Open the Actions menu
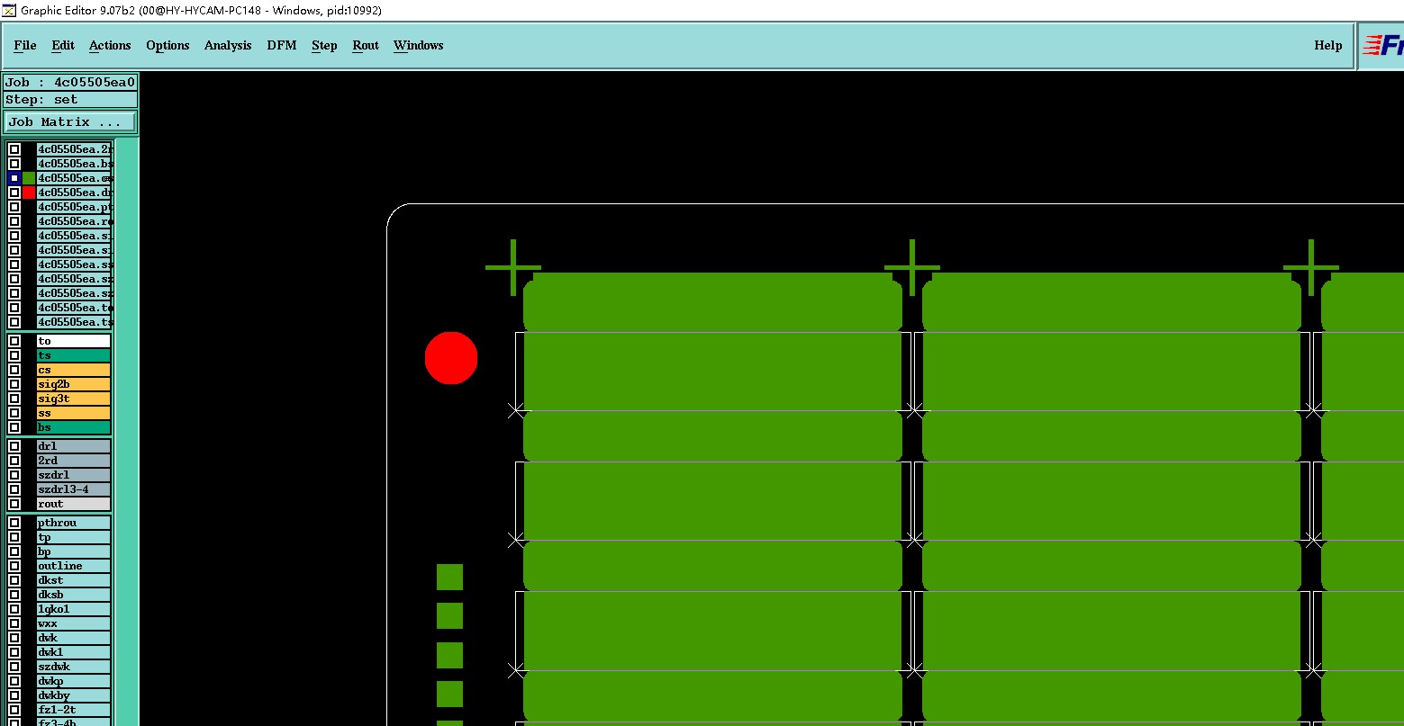1404x726 pixels. click(x=110, y=45)
